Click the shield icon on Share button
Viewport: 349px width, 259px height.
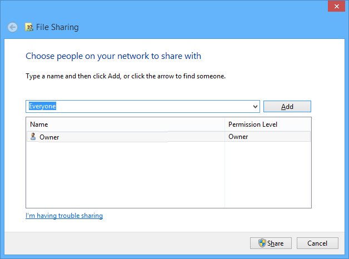(x=262, y=243)
